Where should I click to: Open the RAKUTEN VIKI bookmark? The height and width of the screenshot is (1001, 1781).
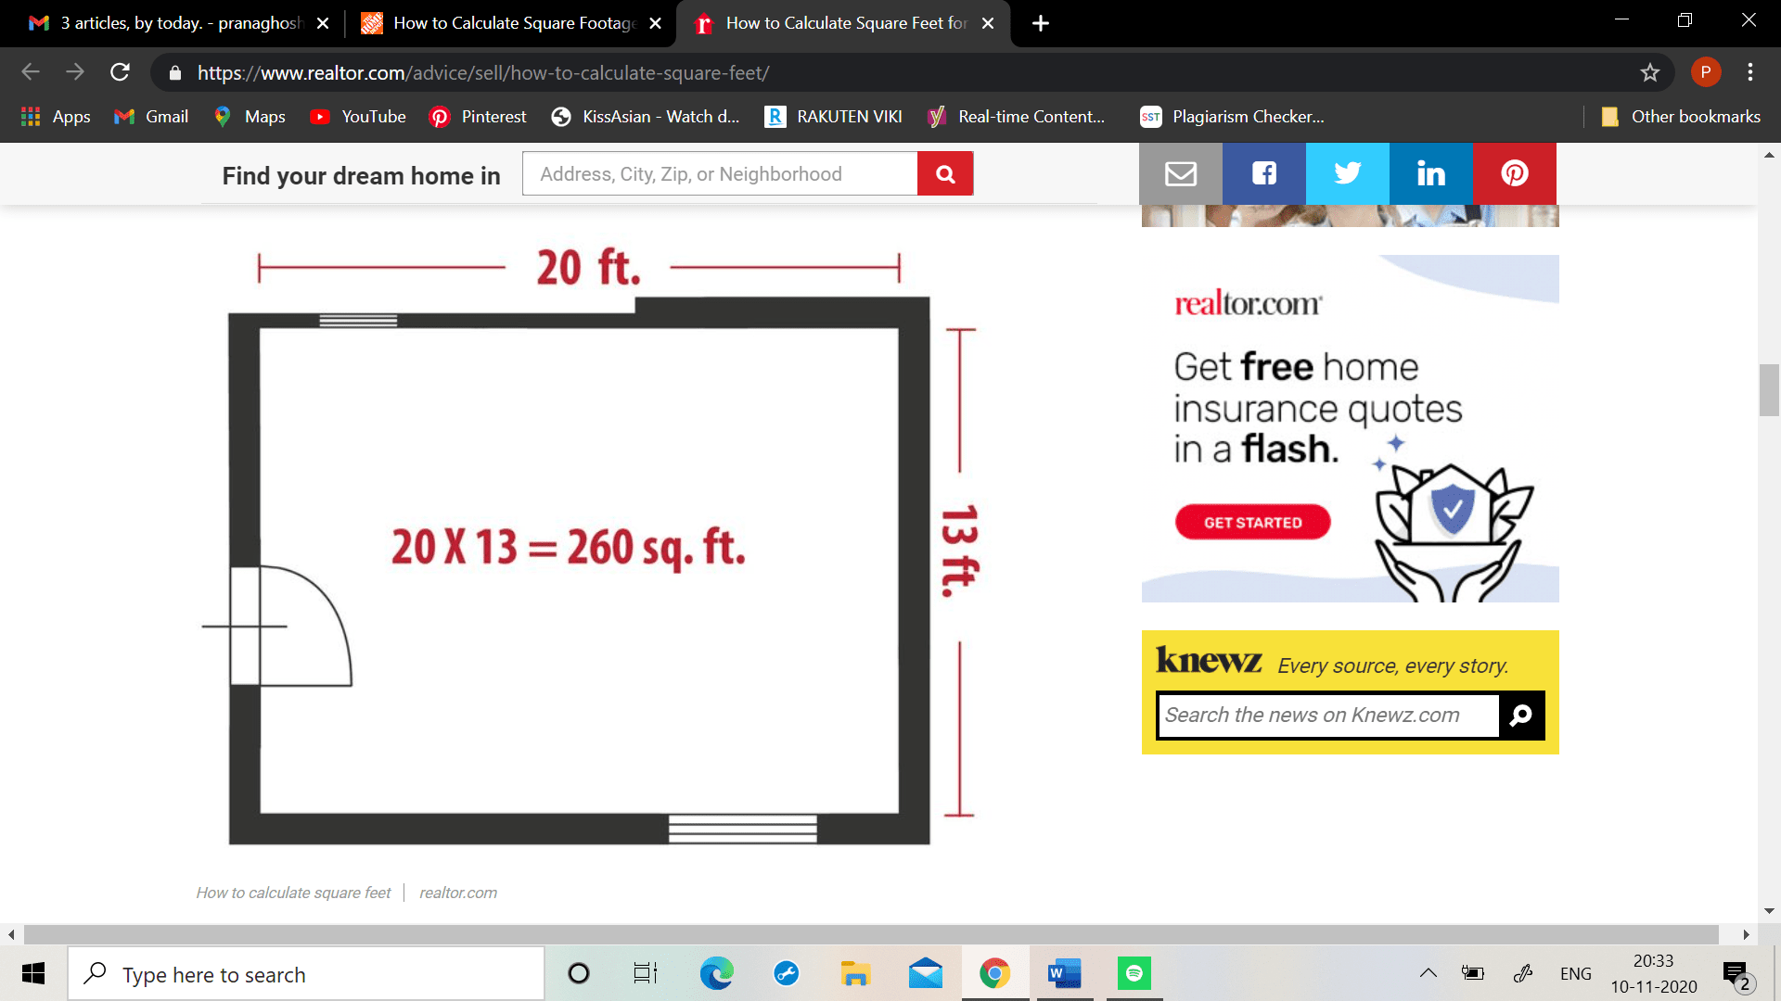click(832, 117)
